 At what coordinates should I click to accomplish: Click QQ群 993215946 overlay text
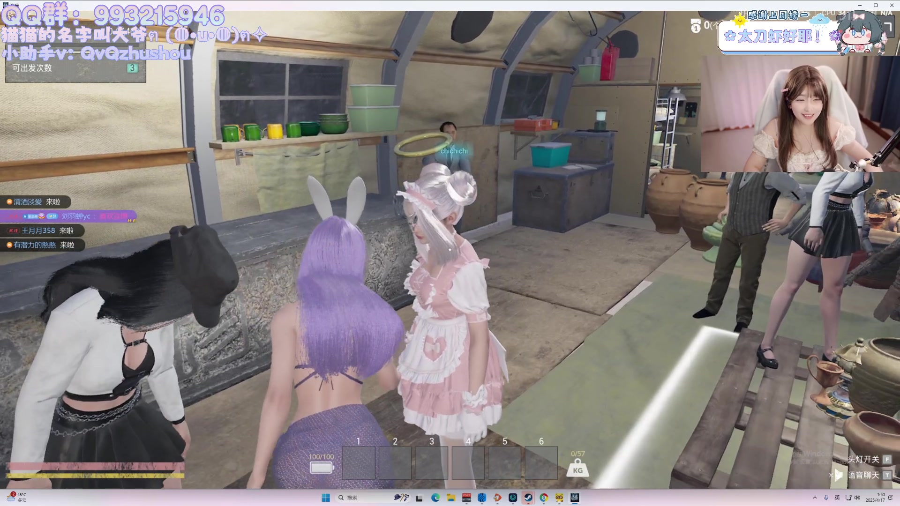[x=113, y=15]
